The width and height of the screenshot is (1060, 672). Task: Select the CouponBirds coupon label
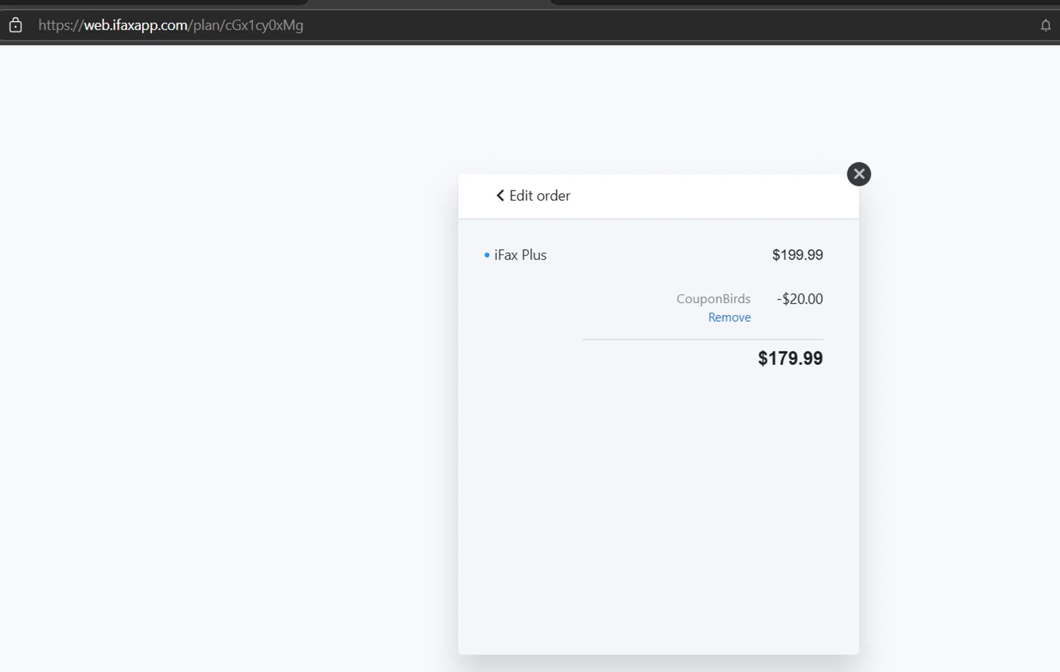tap(713, 299)
